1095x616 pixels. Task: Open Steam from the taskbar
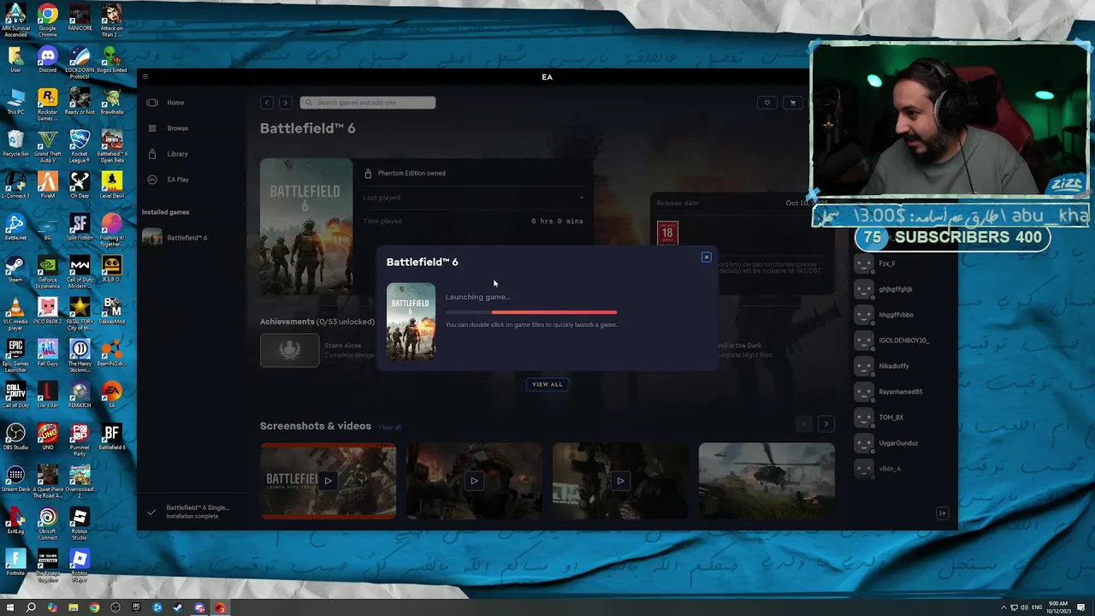point(178,607)
